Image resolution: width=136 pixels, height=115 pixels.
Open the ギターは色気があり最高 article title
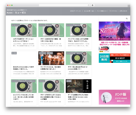pyautogui.click(x=51, y=40)
